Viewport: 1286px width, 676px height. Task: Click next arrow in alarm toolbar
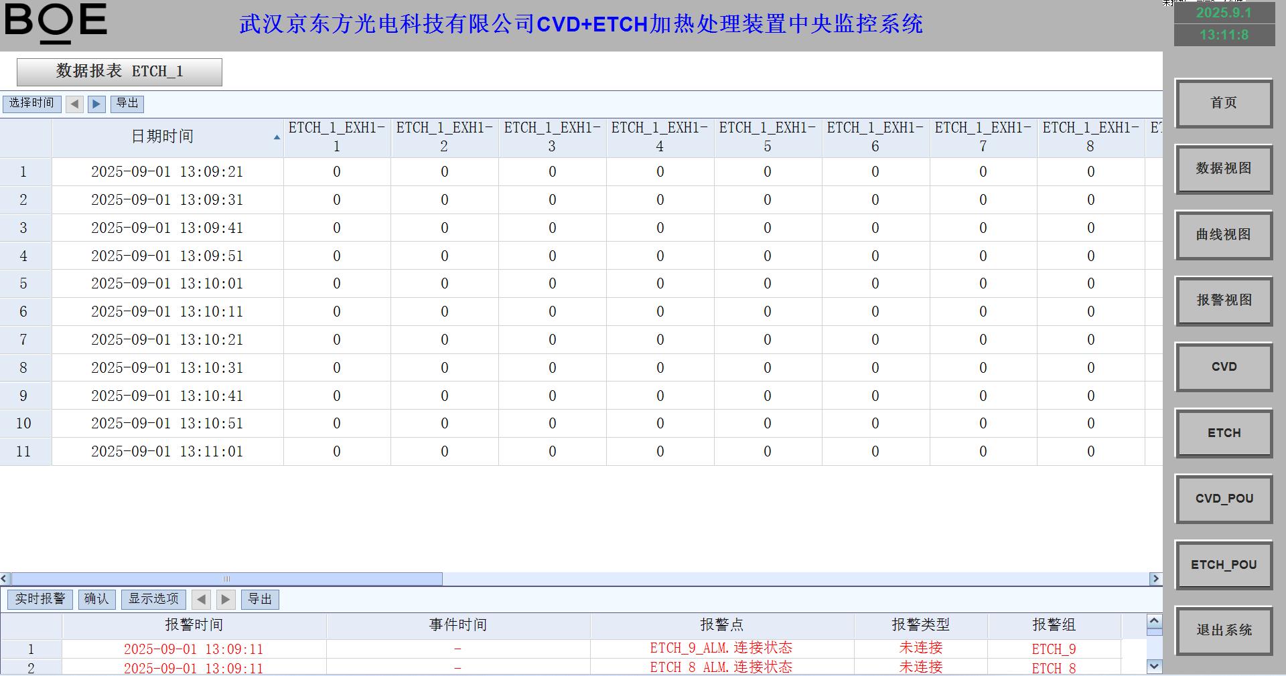click(x=226, y=599)
